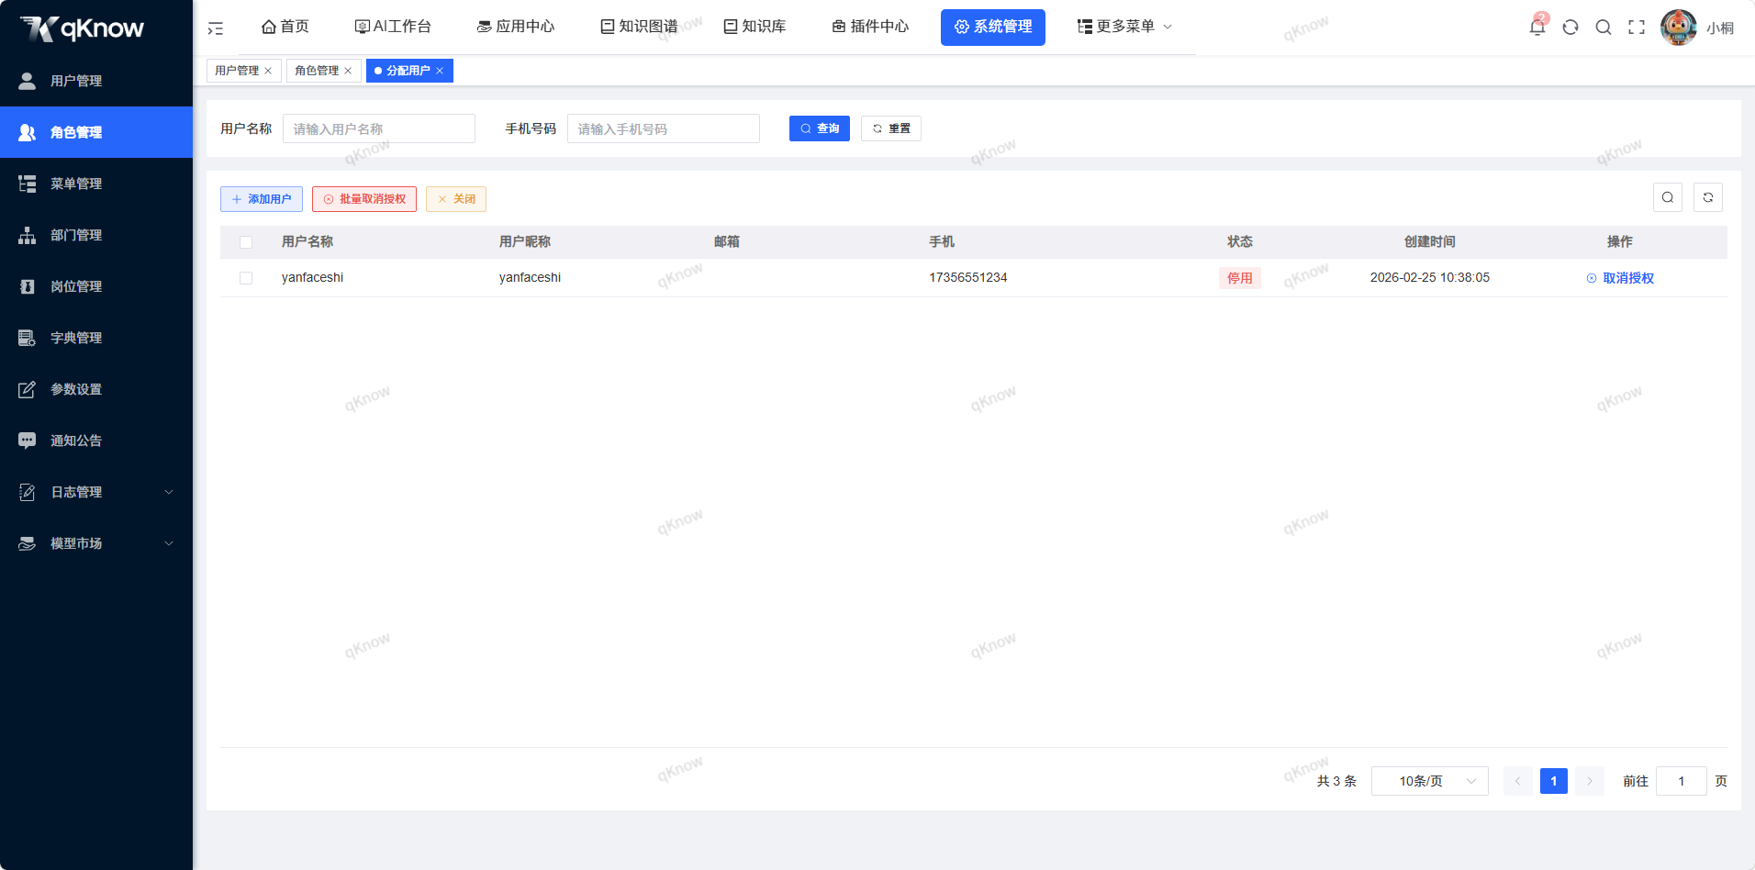The image size is (1755, 870).
Task: Click the 重置 button
Action: 891,128
